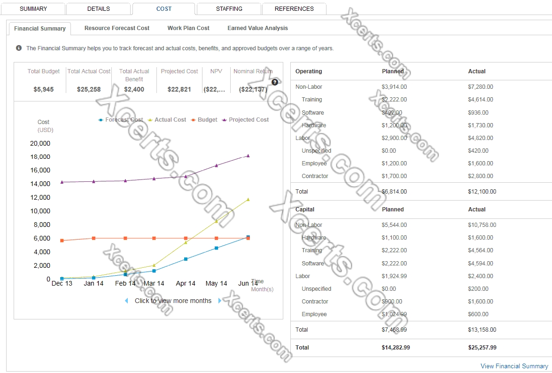Switch to the Work Plan Cost sub-tab

click(x=188, y=28)
